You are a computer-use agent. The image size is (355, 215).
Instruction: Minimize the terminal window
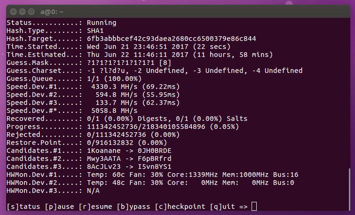(22, 9)
